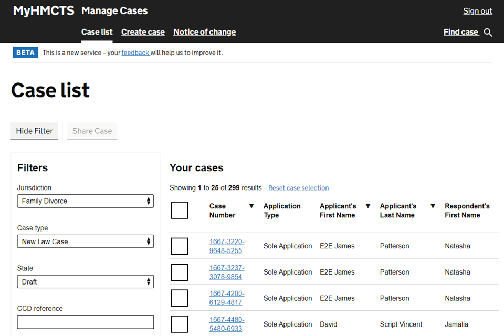Open case 1667-4480-5480-6933
The image size is (504, 336).
tap(226, 324)
